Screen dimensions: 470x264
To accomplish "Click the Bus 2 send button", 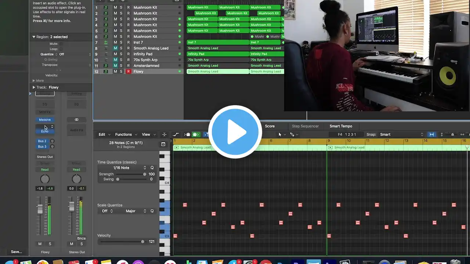I will pyautogui.click(x=42, y=141).
